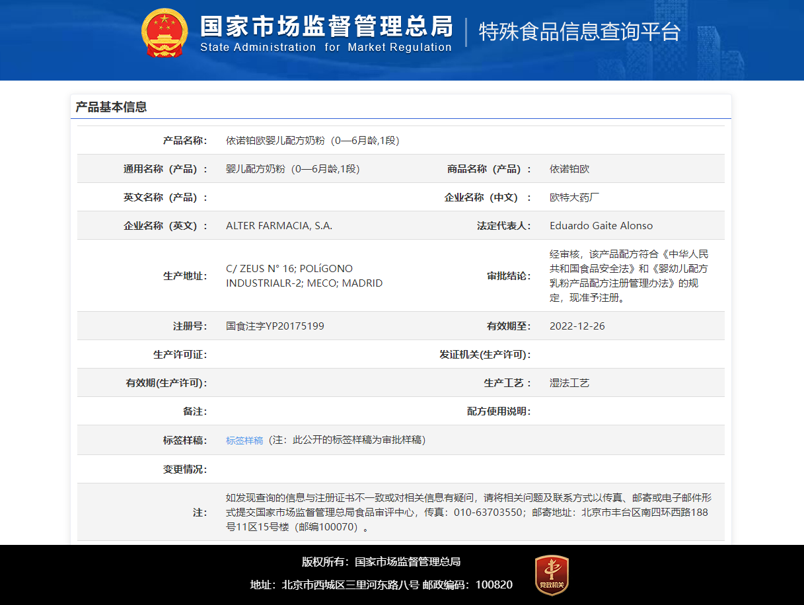Click the 注册号 label
Viewport: 804px width, 605px height.
[x=190, y=326]
